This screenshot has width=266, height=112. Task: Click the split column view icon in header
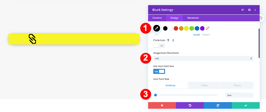click(x=249, y=10)
